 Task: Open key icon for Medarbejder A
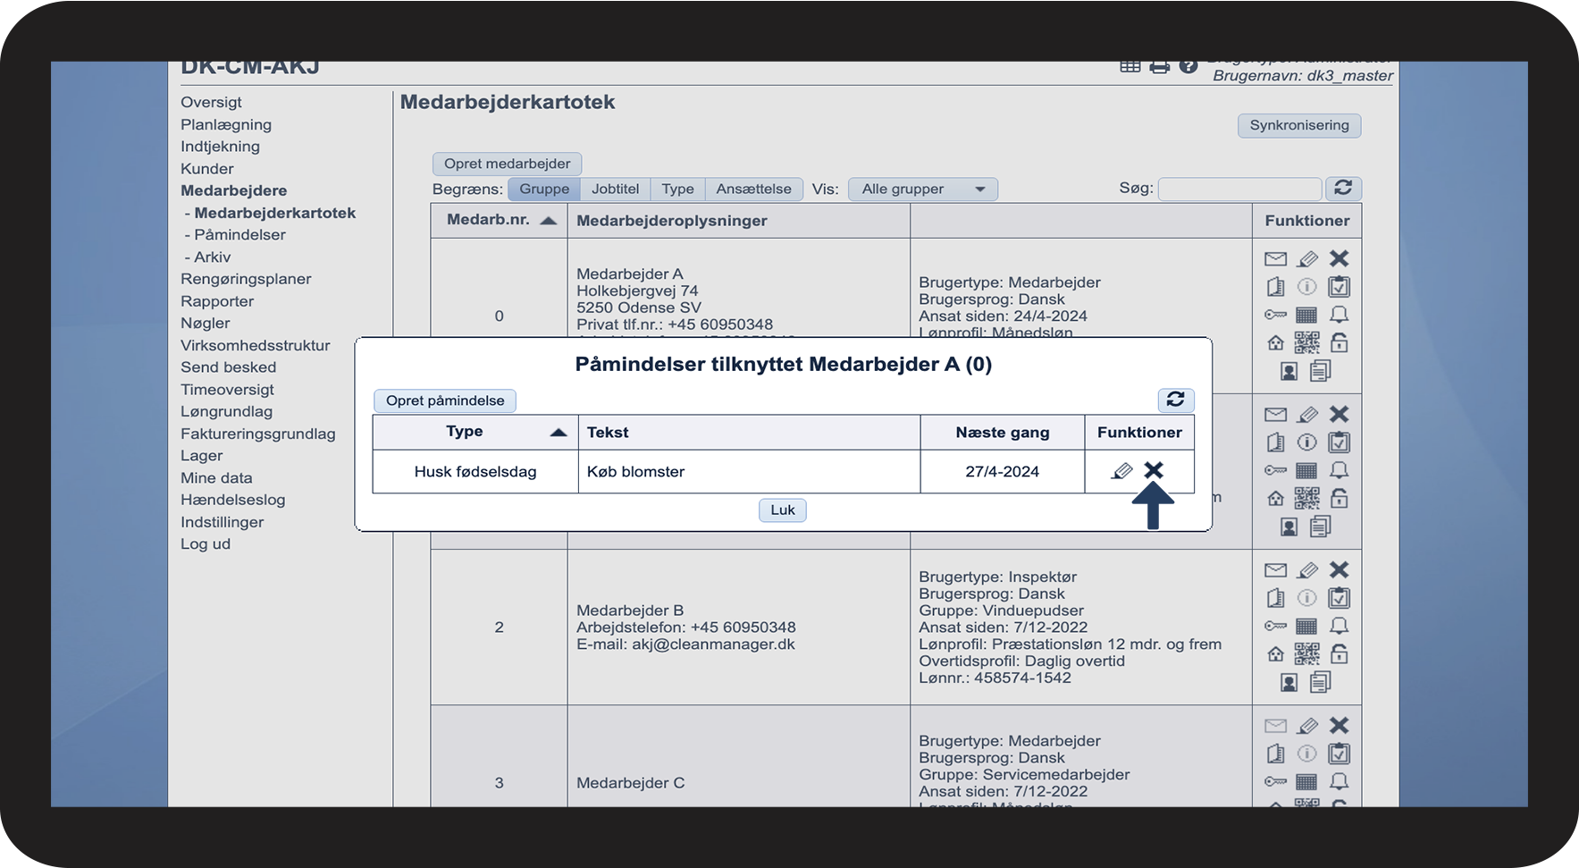(1275, 315)
